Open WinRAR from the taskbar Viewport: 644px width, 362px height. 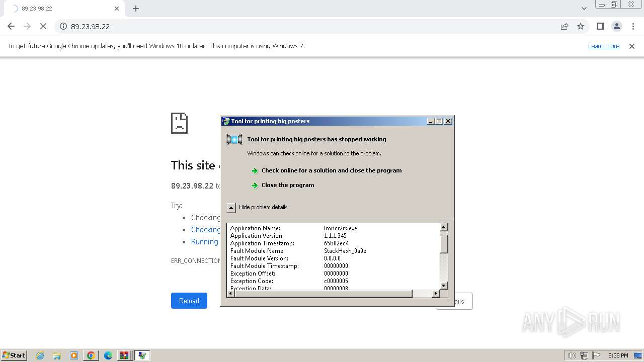124,355
